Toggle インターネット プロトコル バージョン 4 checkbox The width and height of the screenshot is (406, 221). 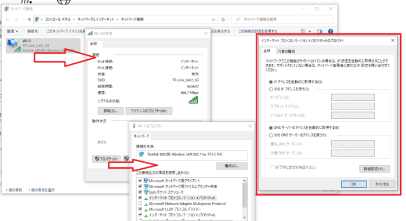pyautogui.click(x=140, y=198)
